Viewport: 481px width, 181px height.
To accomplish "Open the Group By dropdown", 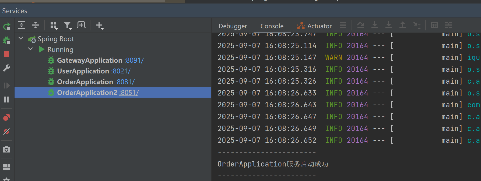I will (54, 26).
